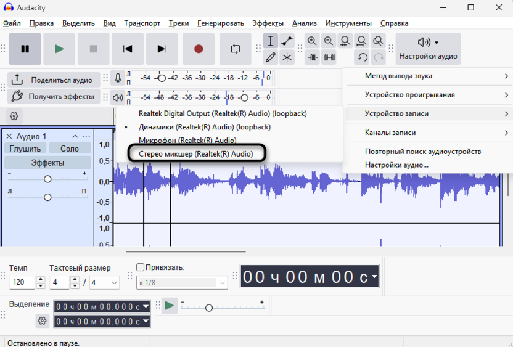The image size is (513, 347).
Task: Enable the Привязать checkbox
Action: click(141, 267)
